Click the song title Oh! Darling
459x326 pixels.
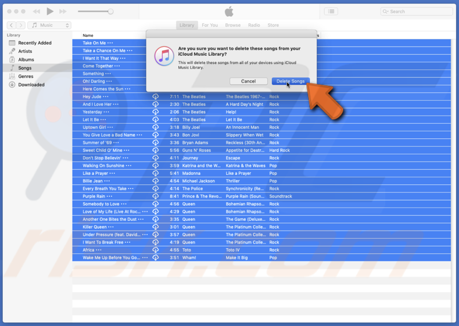[x=94, y=81]
